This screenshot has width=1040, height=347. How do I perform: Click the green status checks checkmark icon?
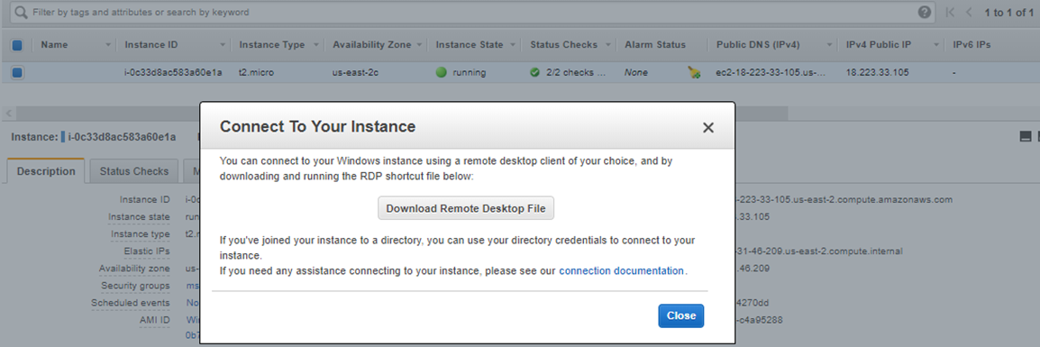[534, 72]
